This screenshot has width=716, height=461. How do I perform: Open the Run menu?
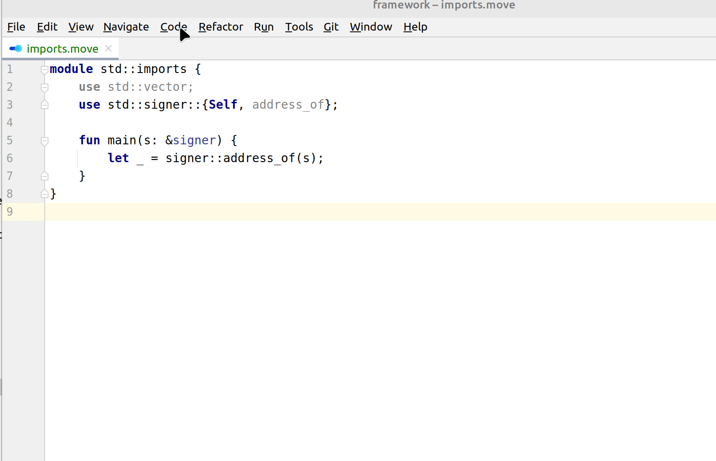[264, 27]
